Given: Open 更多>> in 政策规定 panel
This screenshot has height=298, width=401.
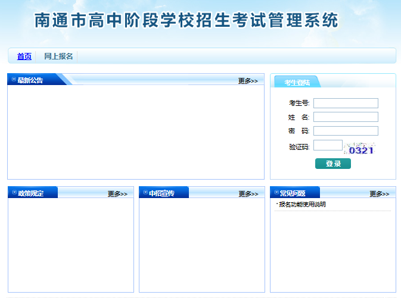Looking at the screenshot, I should click(x=117, y=194).
